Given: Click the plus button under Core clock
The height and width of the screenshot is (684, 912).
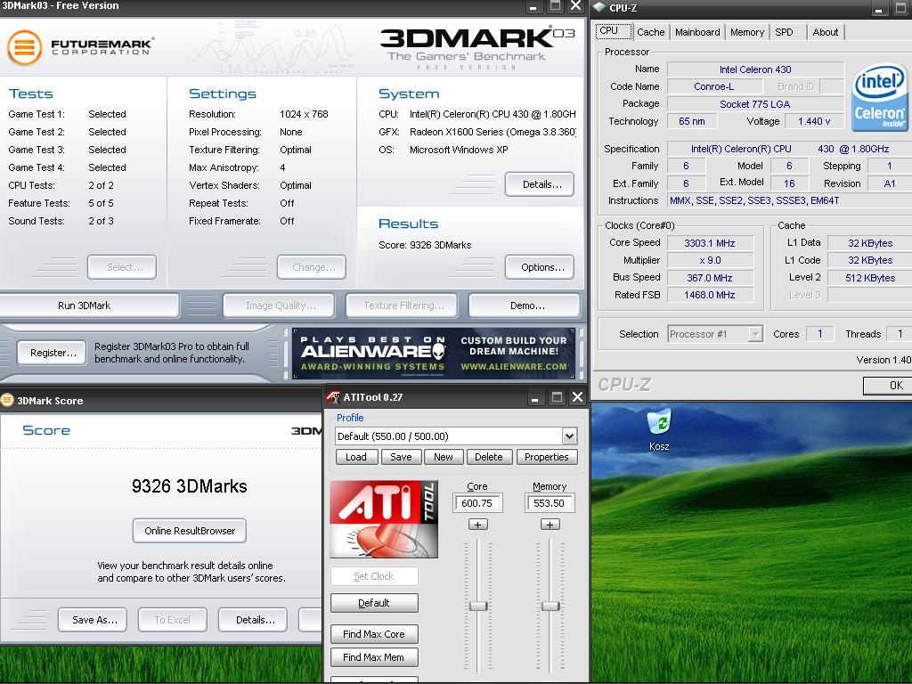Looking at the screenshot, I should coord(477,525).
